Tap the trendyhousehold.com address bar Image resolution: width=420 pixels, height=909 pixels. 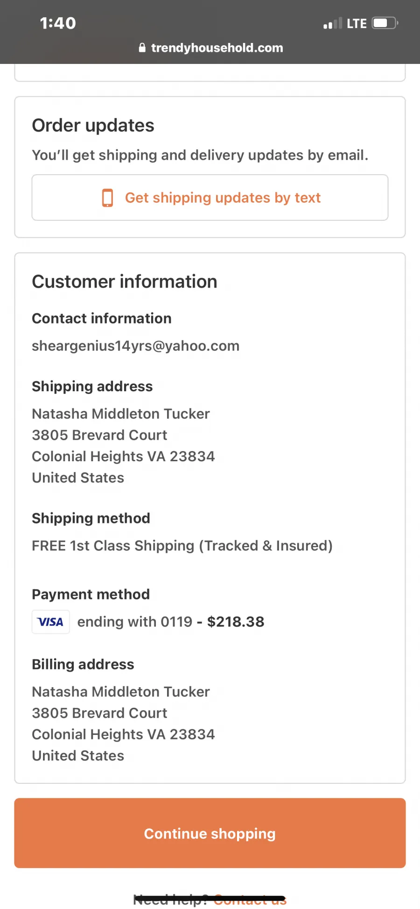(211, 48)
